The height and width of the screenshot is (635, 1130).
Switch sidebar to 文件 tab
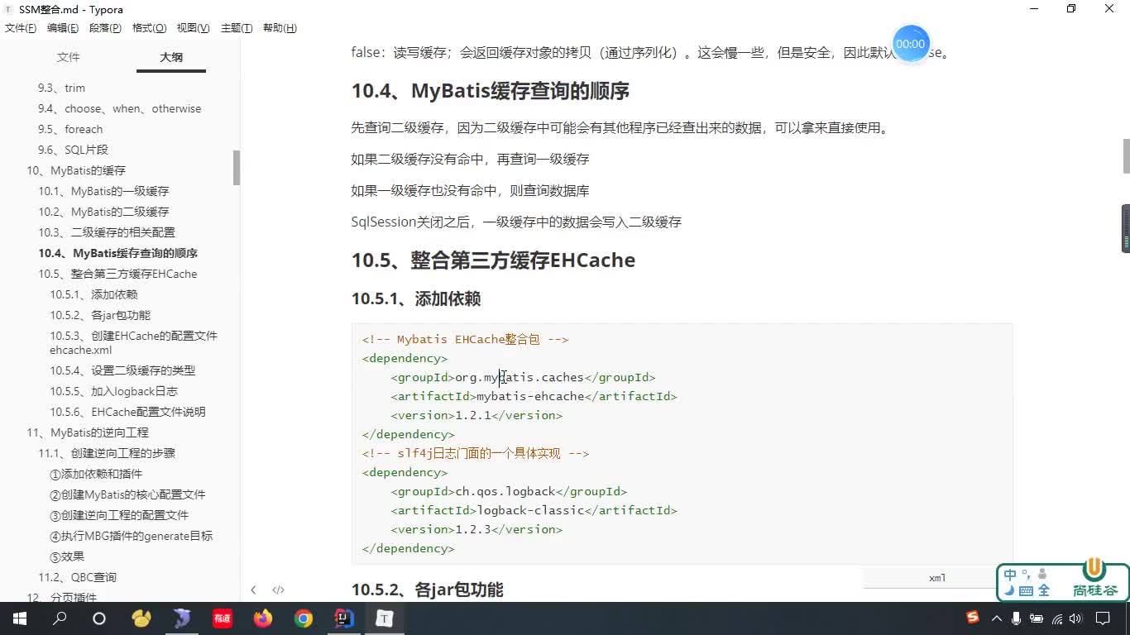point(68,57)
